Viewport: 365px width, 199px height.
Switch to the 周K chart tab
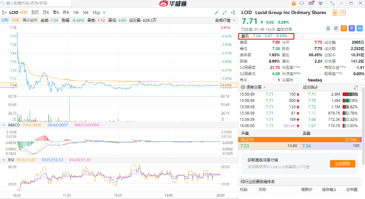pos(56,13)
